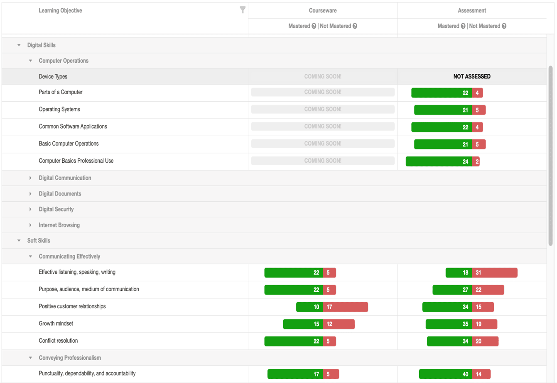The height and width of the screenshot is (383, 557).
Task: Expand the Internet Browsing group
Action: 30,225
